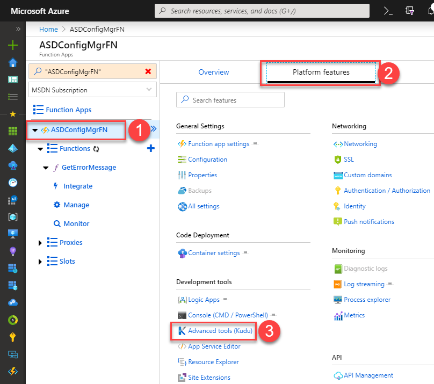Open Container settings

pos(214,253)
